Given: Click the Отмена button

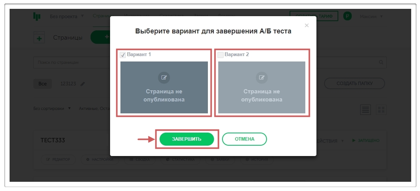Looking at the screenshot, I should 244,139.
